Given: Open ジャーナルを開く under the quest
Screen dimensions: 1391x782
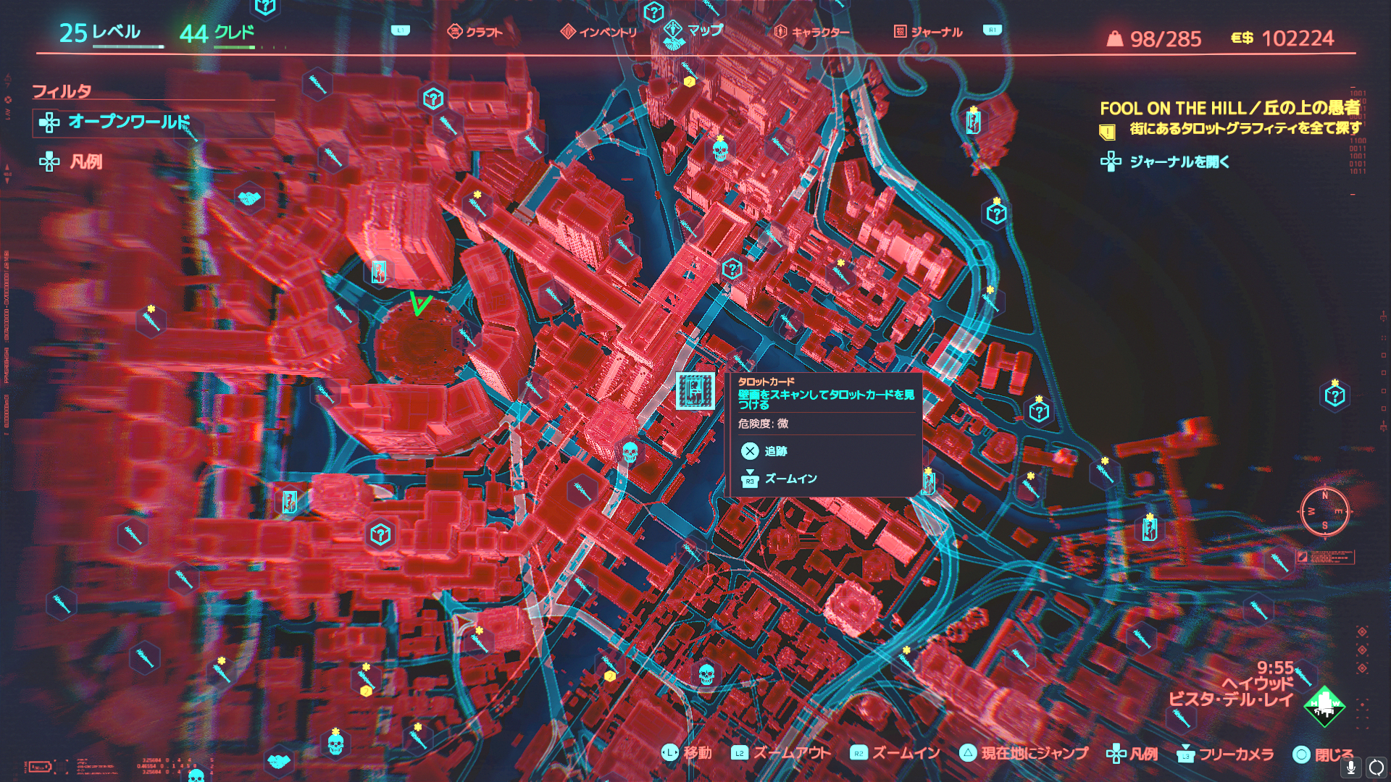Looking at the screenshot, I should pyautogui.click(x=1165, y=161).
